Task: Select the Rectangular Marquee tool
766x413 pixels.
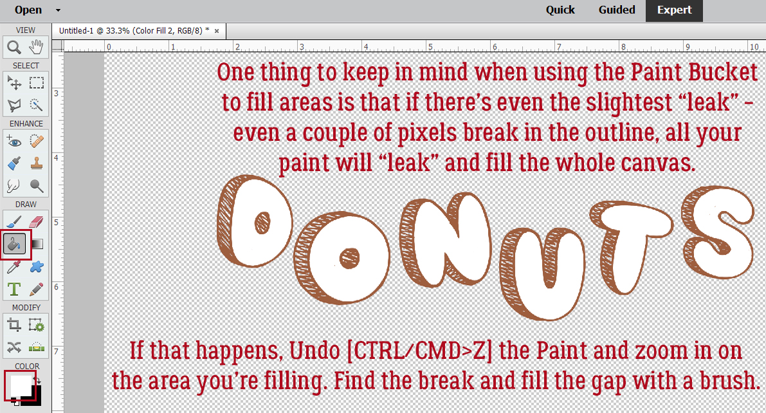Action: 37,83
